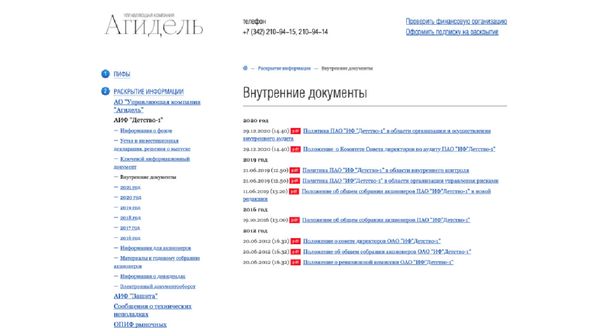This screenshot has width=609, height=328.
Task: Select АИФ "Детство-1" in the sidebar
Action: 139,120
